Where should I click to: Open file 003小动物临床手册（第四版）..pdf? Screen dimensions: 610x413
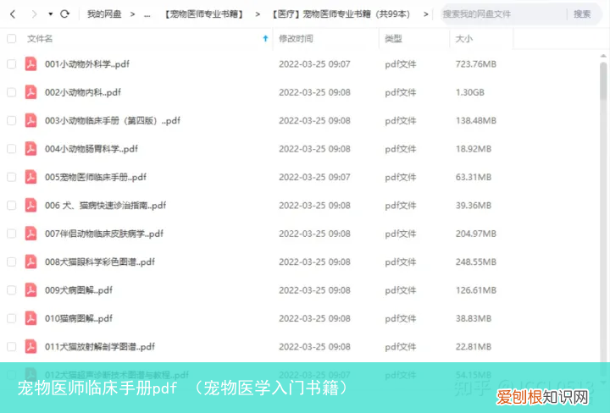tap(113, 121)
